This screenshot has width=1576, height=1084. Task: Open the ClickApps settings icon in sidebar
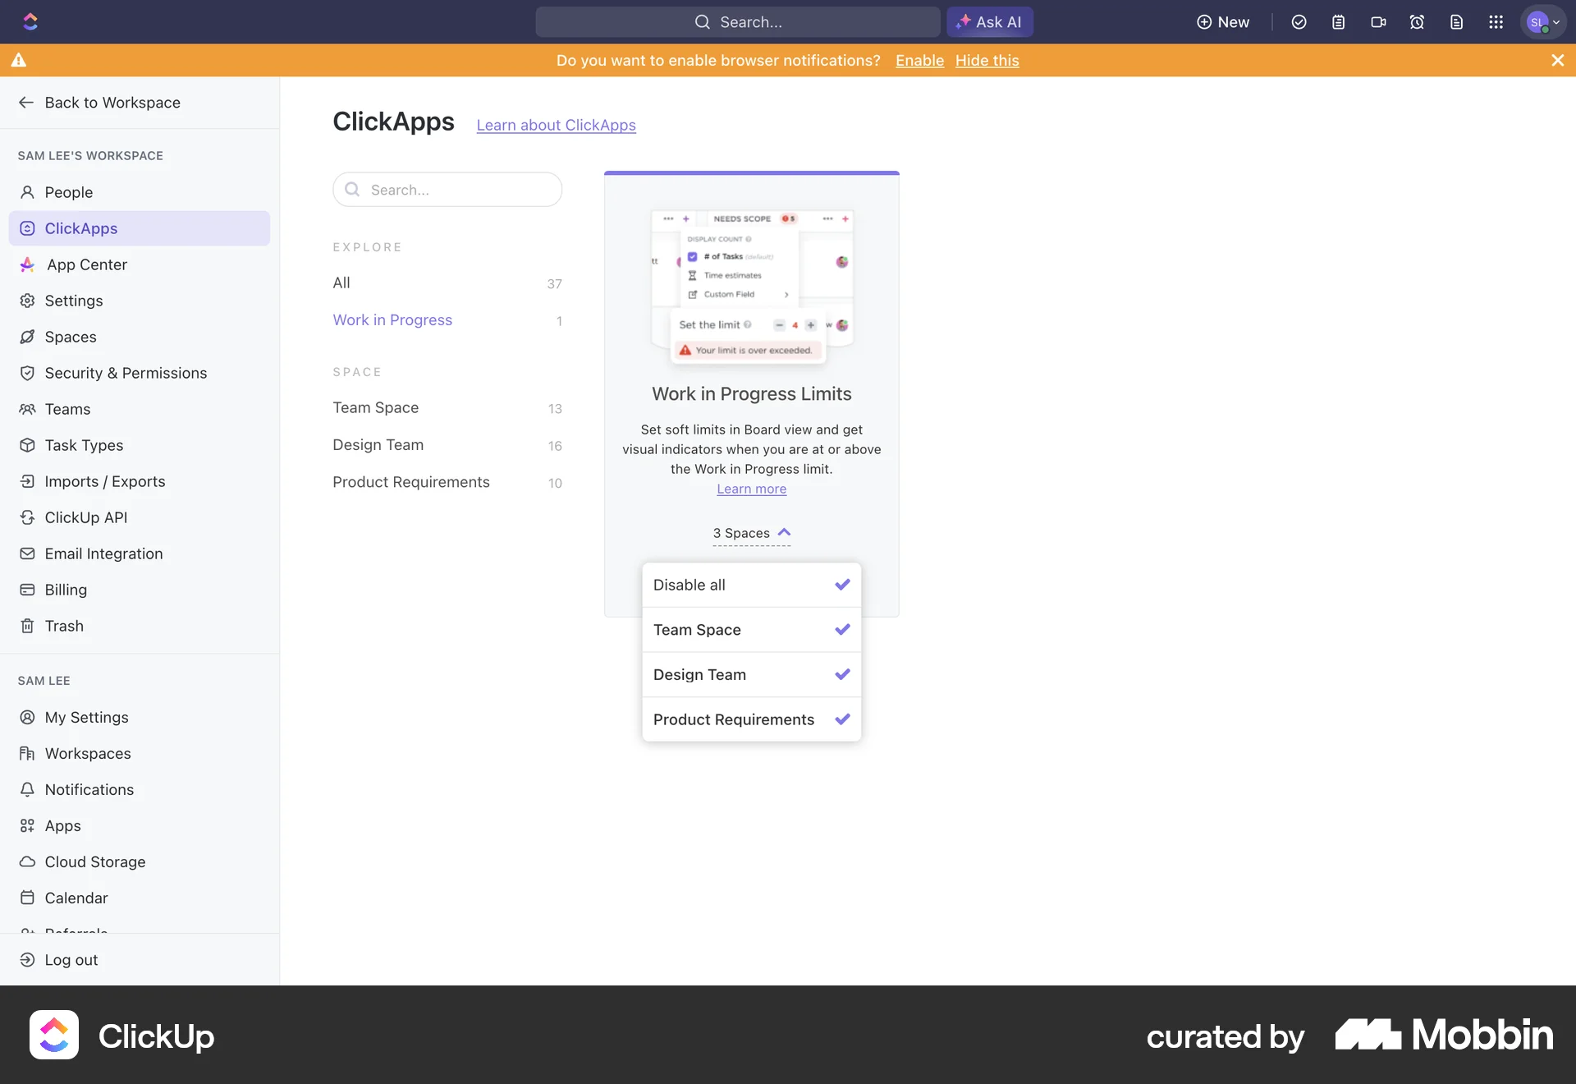27,228
